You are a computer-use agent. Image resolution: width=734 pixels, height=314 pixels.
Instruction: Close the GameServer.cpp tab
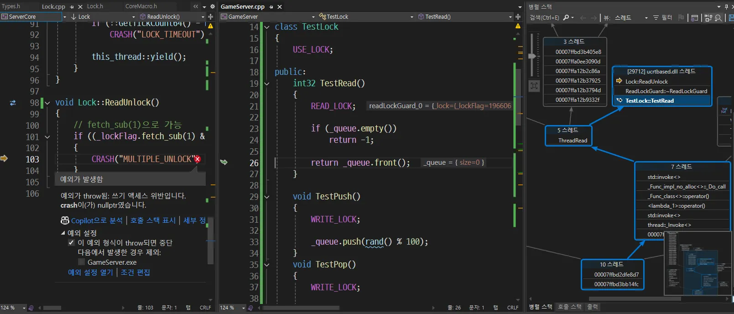tap(280, 7)
